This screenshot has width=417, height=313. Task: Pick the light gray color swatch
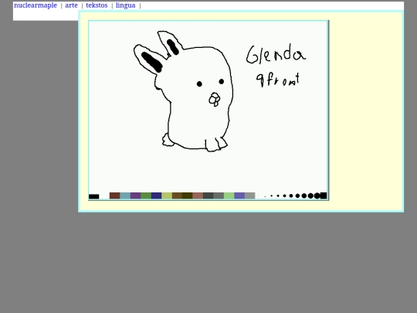tap(249, 196)
